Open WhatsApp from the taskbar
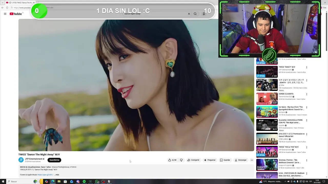Screen dimensions: 328x184 [x=97, y=181]
